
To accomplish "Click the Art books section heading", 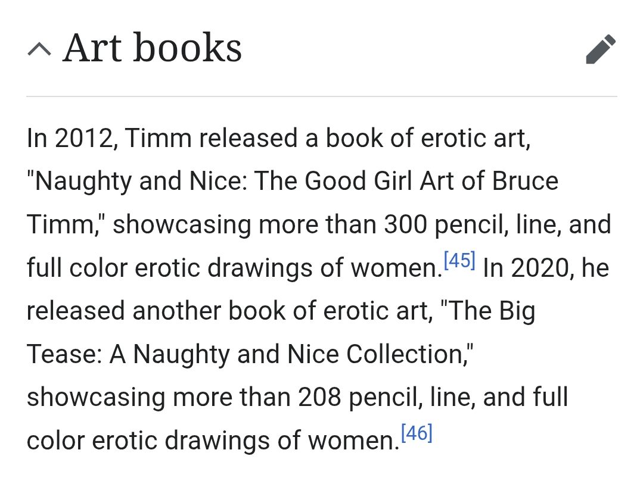I will [152, 48].
